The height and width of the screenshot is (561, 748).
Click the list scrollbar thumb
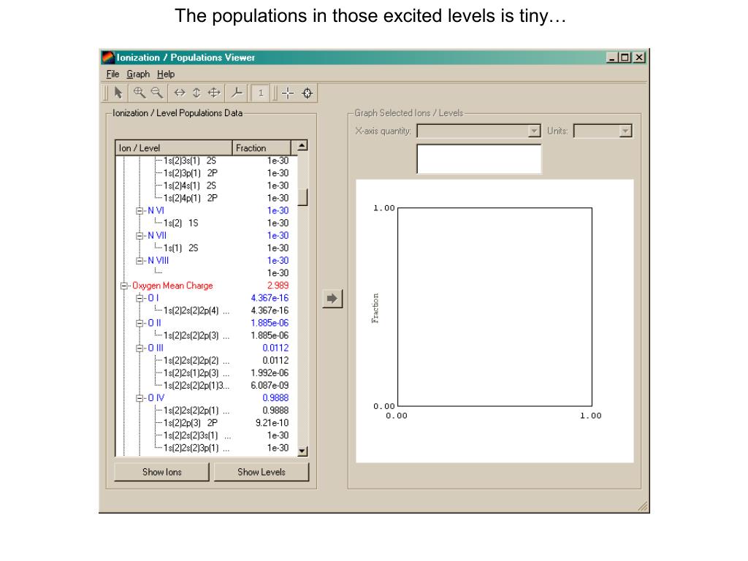(302, 197)
